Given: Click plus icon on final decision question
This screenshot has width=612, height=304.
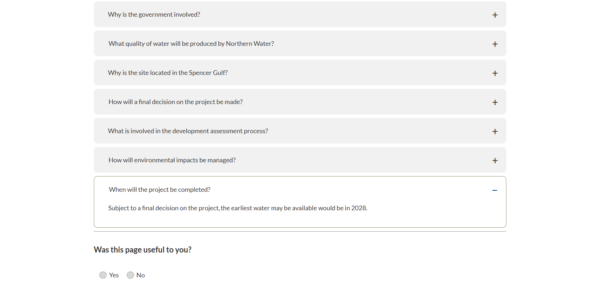Looking at the screenshot, I should point(495,102).
